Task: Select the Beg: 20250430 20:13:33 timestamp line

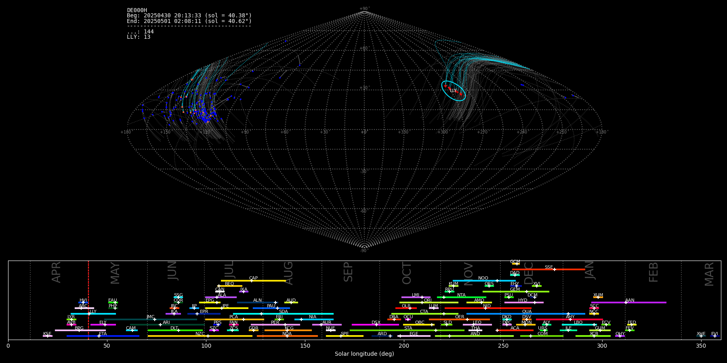Action: click(x=189, y=16)
